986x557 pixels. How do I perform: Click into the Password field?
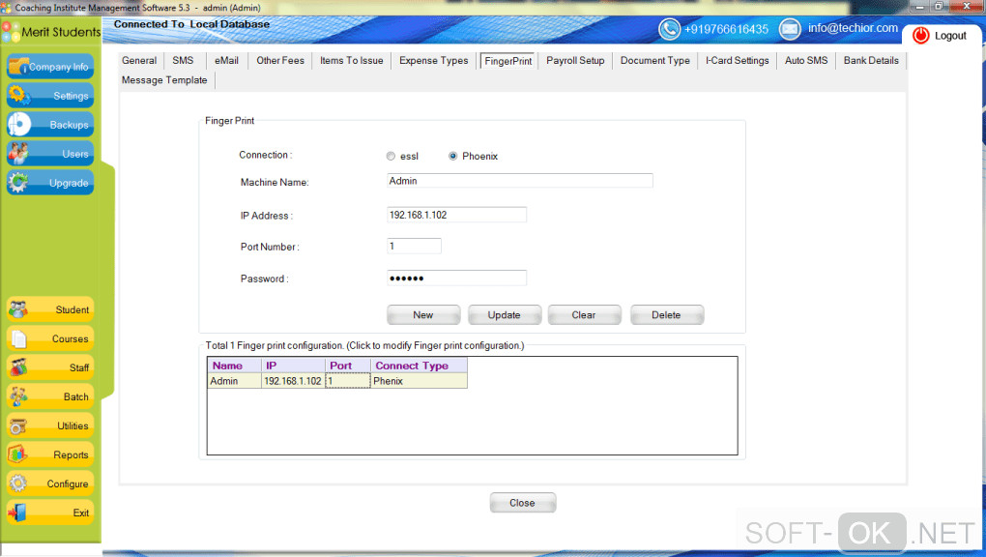point(456,278)
